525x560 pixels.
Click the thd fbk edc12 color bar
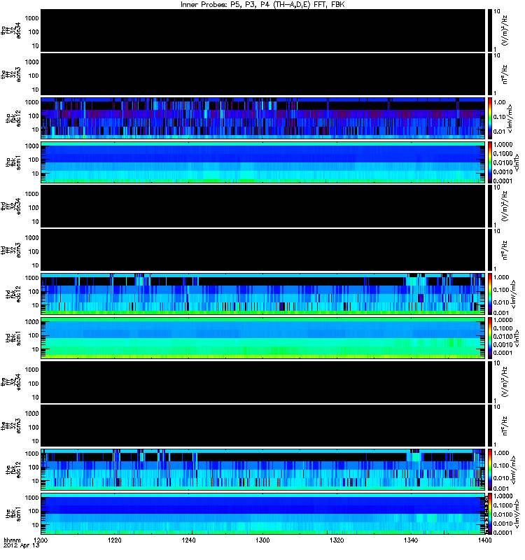click(489, 294)
